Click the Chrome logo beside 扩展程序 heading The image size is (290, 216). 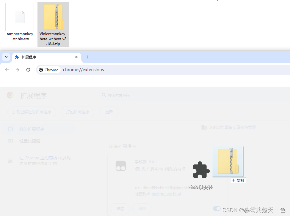click(x=10, y=95)
